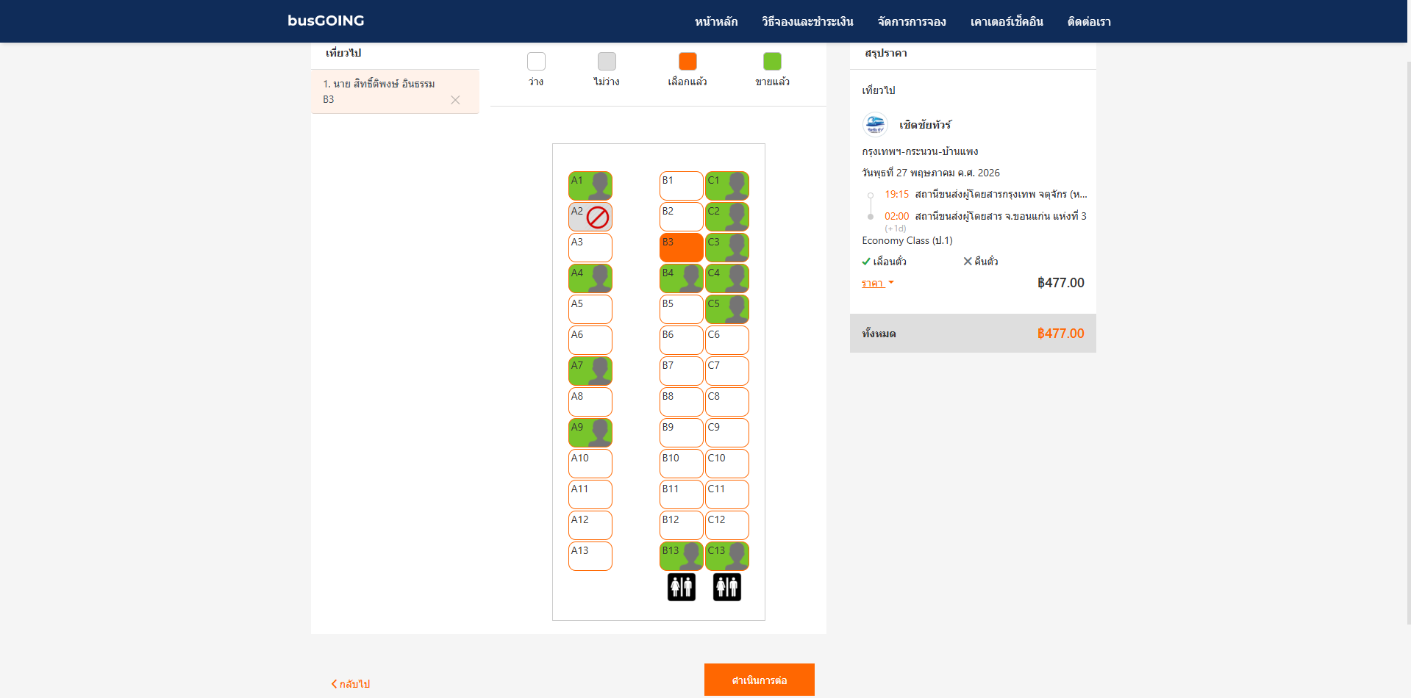Viewport: 1411px width, 698px height.
Task: Choose available seat C6
Action: point(727,340)
